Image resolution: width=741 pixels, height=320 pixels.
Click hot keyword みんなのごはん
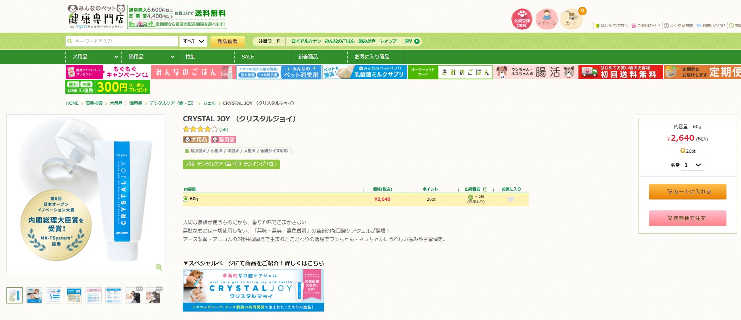click(340, 41)
